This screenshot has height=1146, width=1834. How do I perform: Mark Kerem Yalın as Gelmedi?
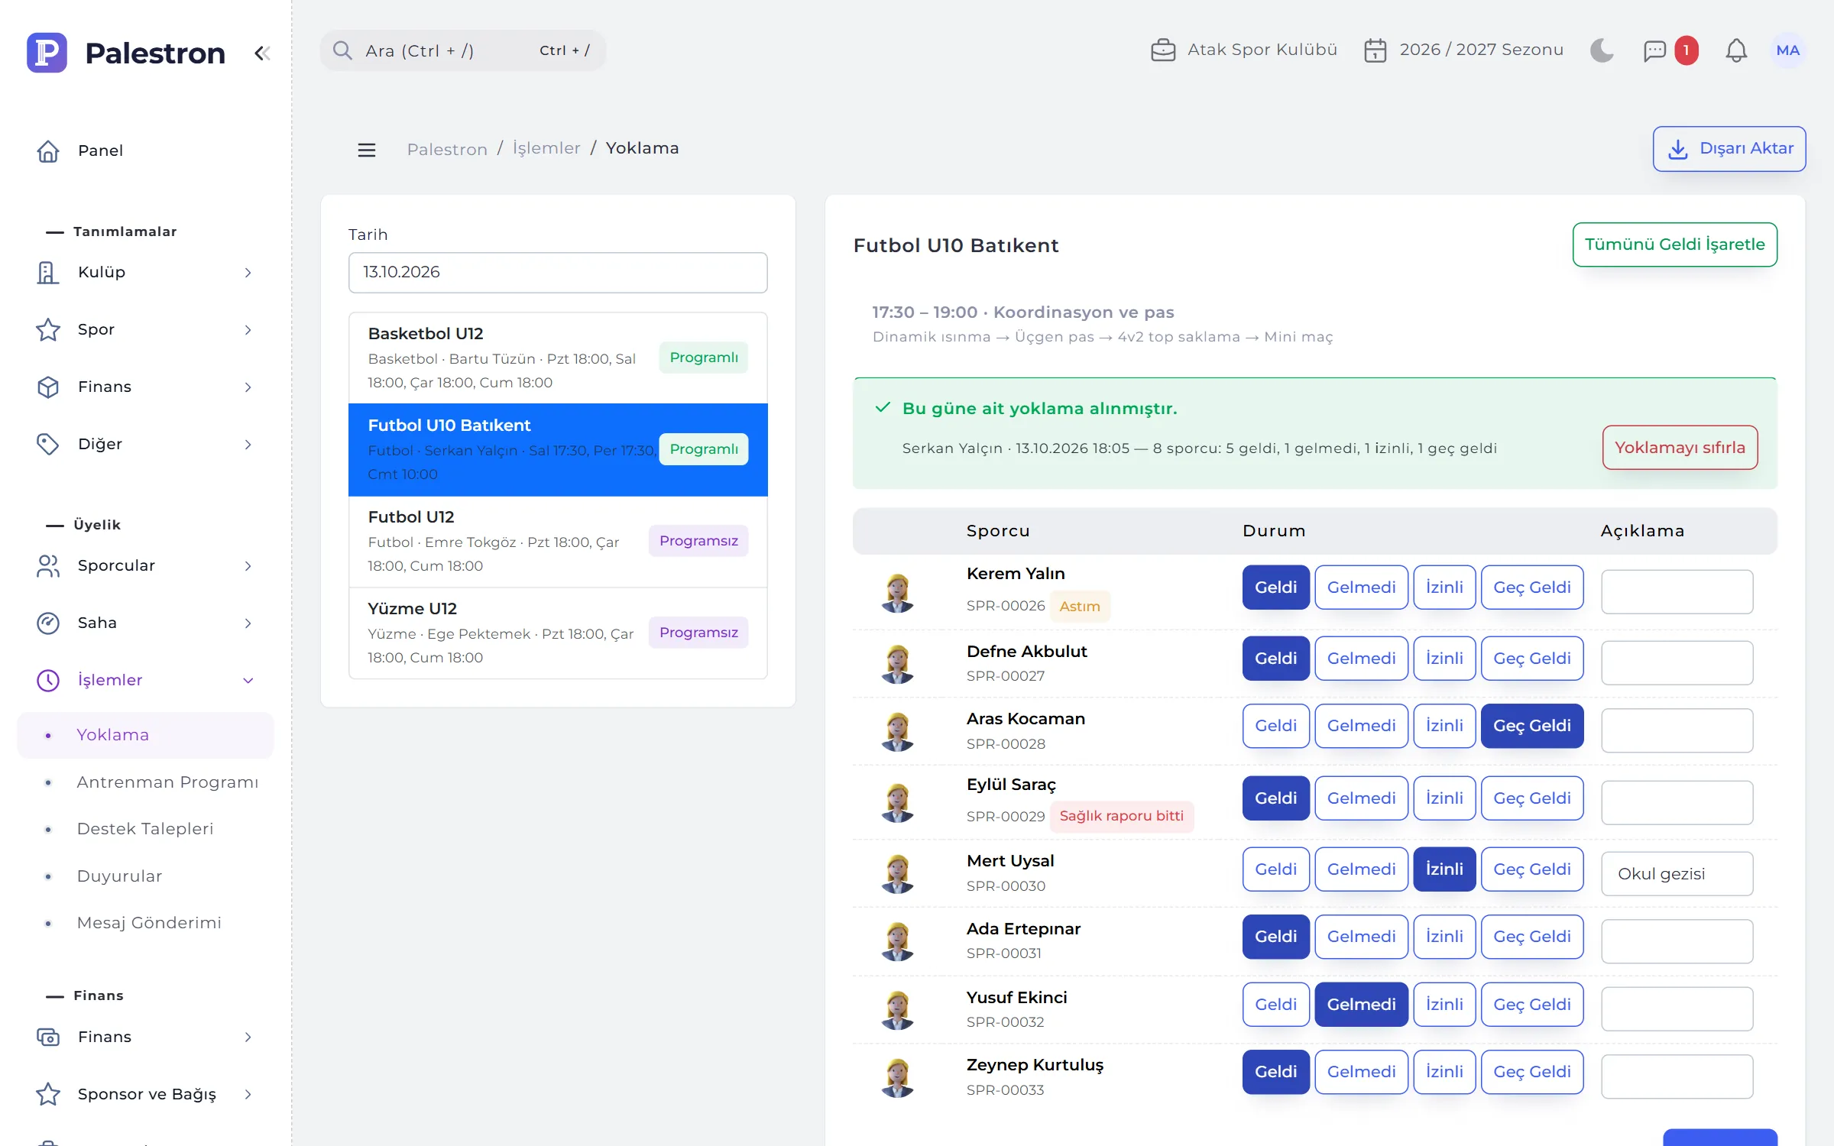pos(1361,588)
